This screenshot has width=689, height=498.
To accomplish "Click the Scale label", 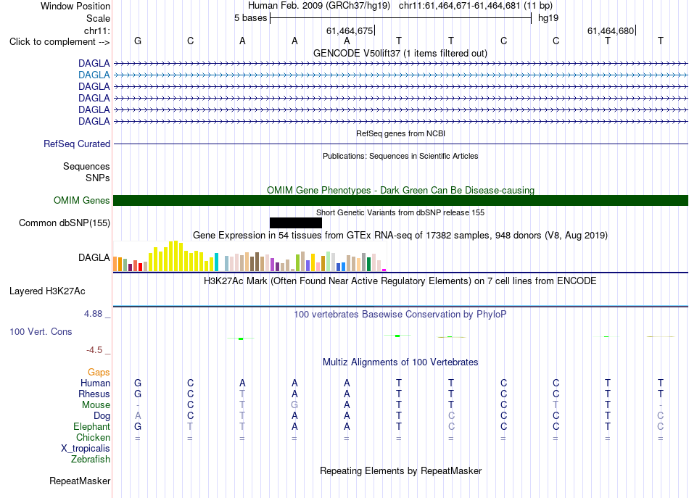I will (98, 18).
